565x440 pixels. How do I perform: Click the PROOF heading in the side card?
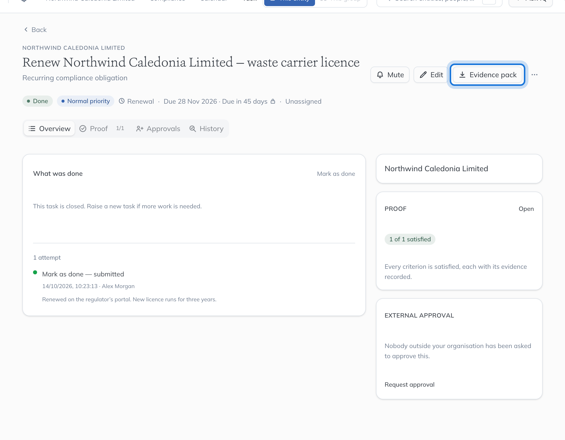coord(395,209)
